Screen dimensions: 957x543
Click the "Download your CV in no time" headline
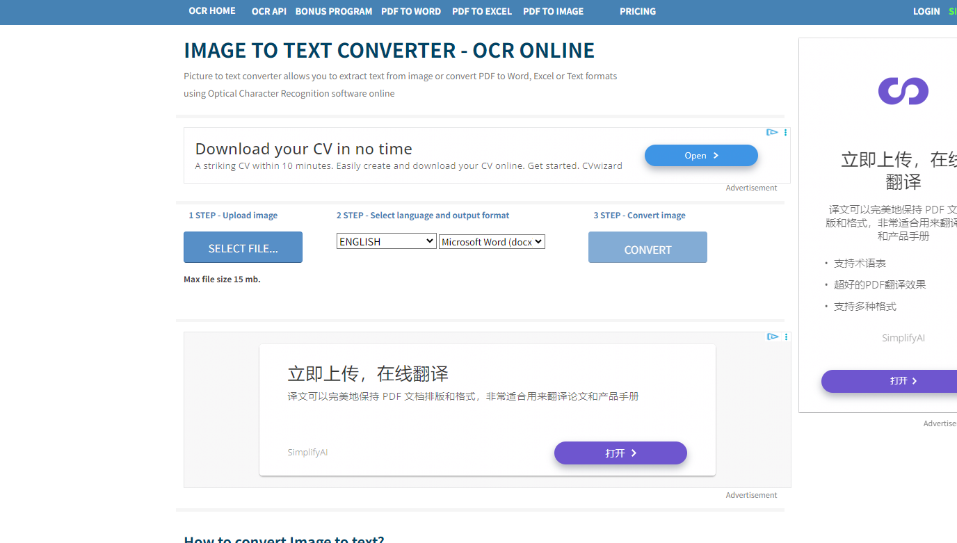[303, 149]
